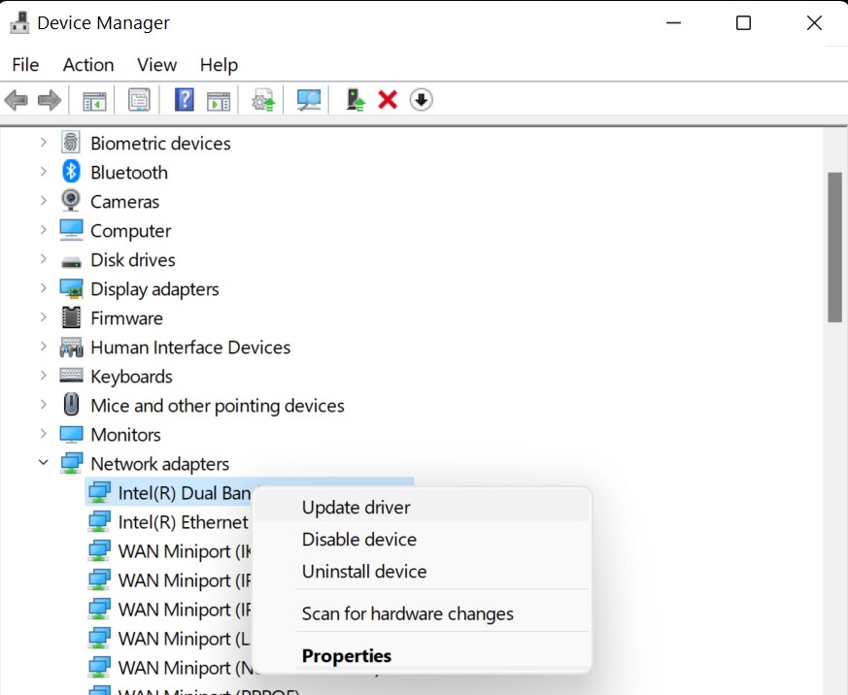848x695 pixels.
Task: Open the blue question mark Help icon
Action: (185, 100)
